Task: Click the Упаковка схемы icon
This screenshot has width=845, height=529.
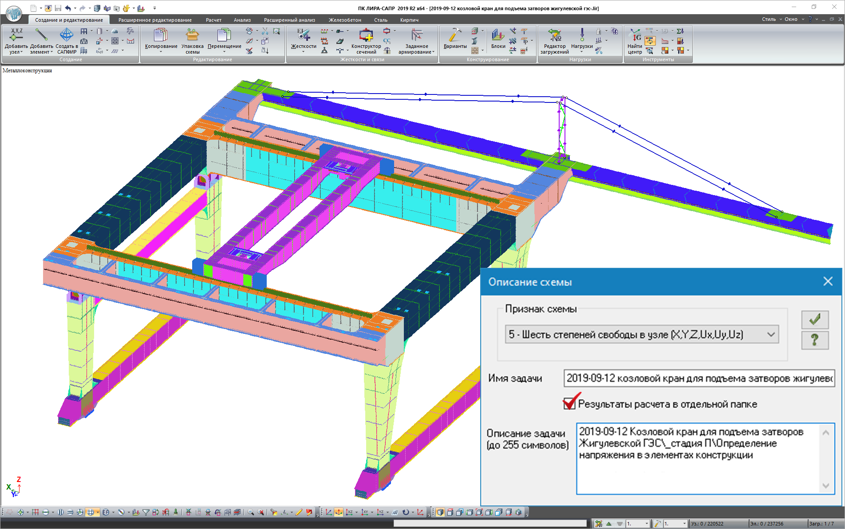Action: [x=192, y=41]
